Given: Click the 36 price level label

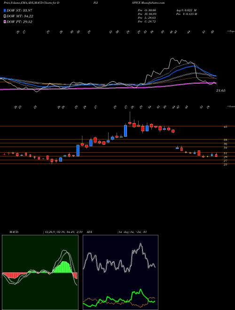Looking at the screenshot, I should [x=225, y=144].
